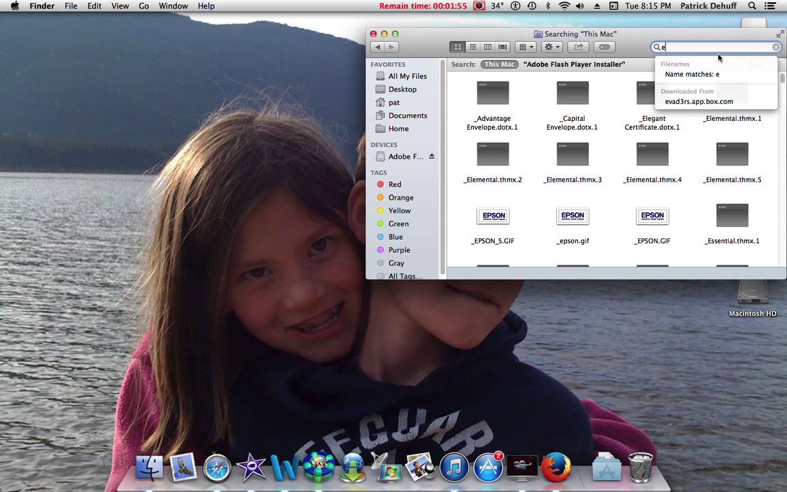The width and height of the screenshot is (787, 492).
Task: Select _Elemental.thmx.4 file icon
Action: point(652,154)
